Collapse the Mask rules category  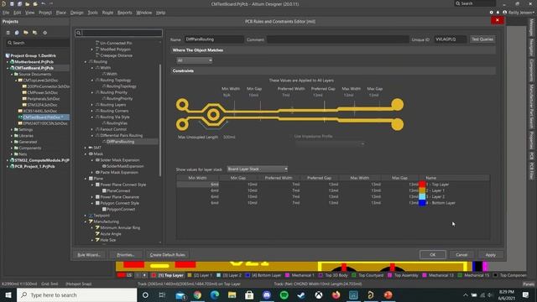click(86, 154)
